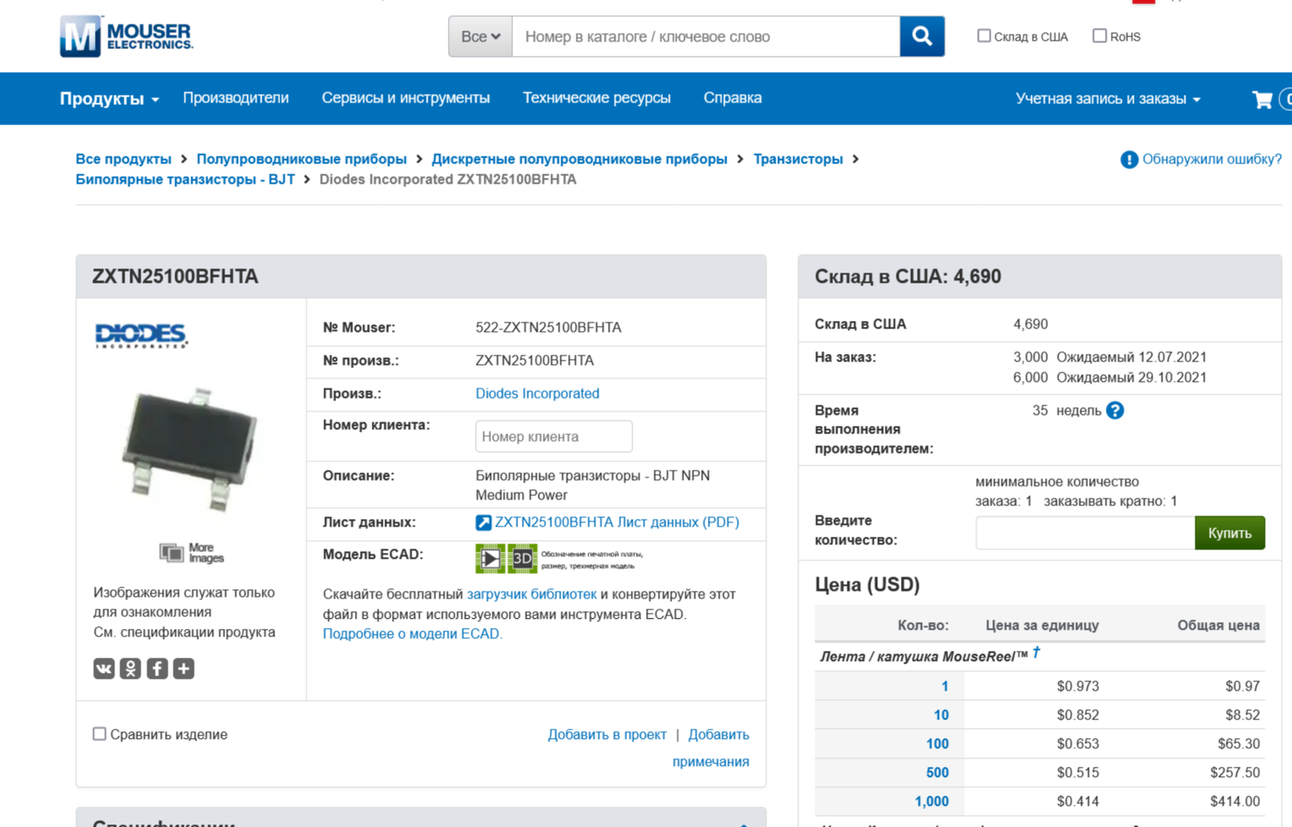Open the Все search category dropdown

coord(480,36)
